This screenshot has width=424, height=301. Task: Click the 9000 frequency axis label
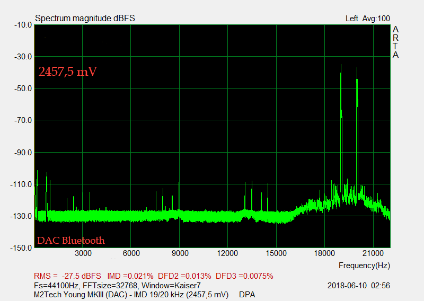click(180, 253)
